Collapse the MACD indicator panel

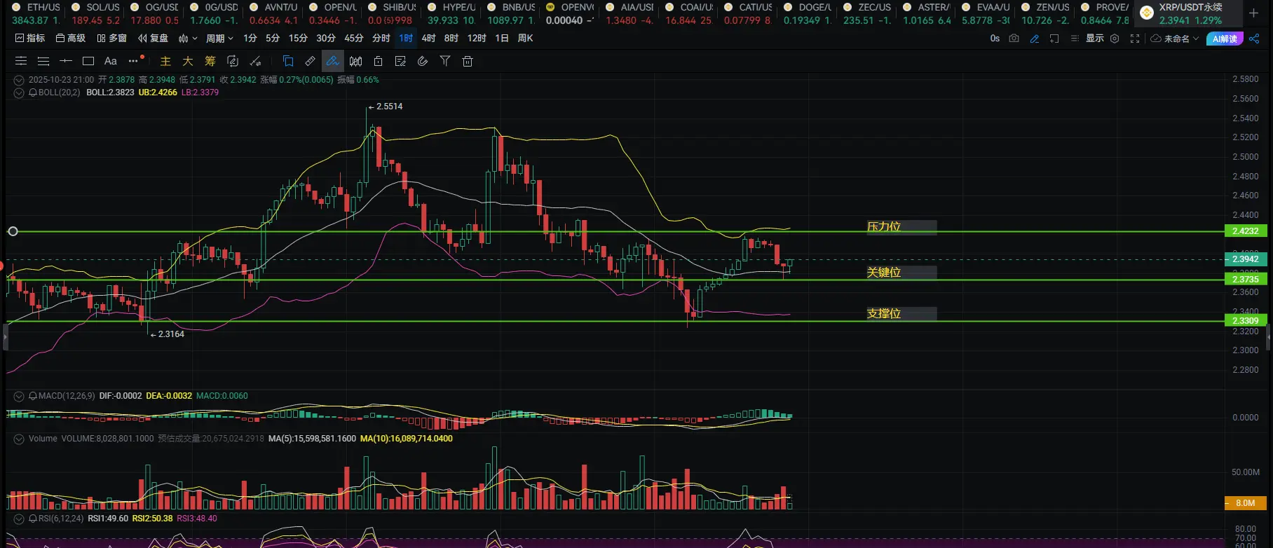(x=19, y=396)
